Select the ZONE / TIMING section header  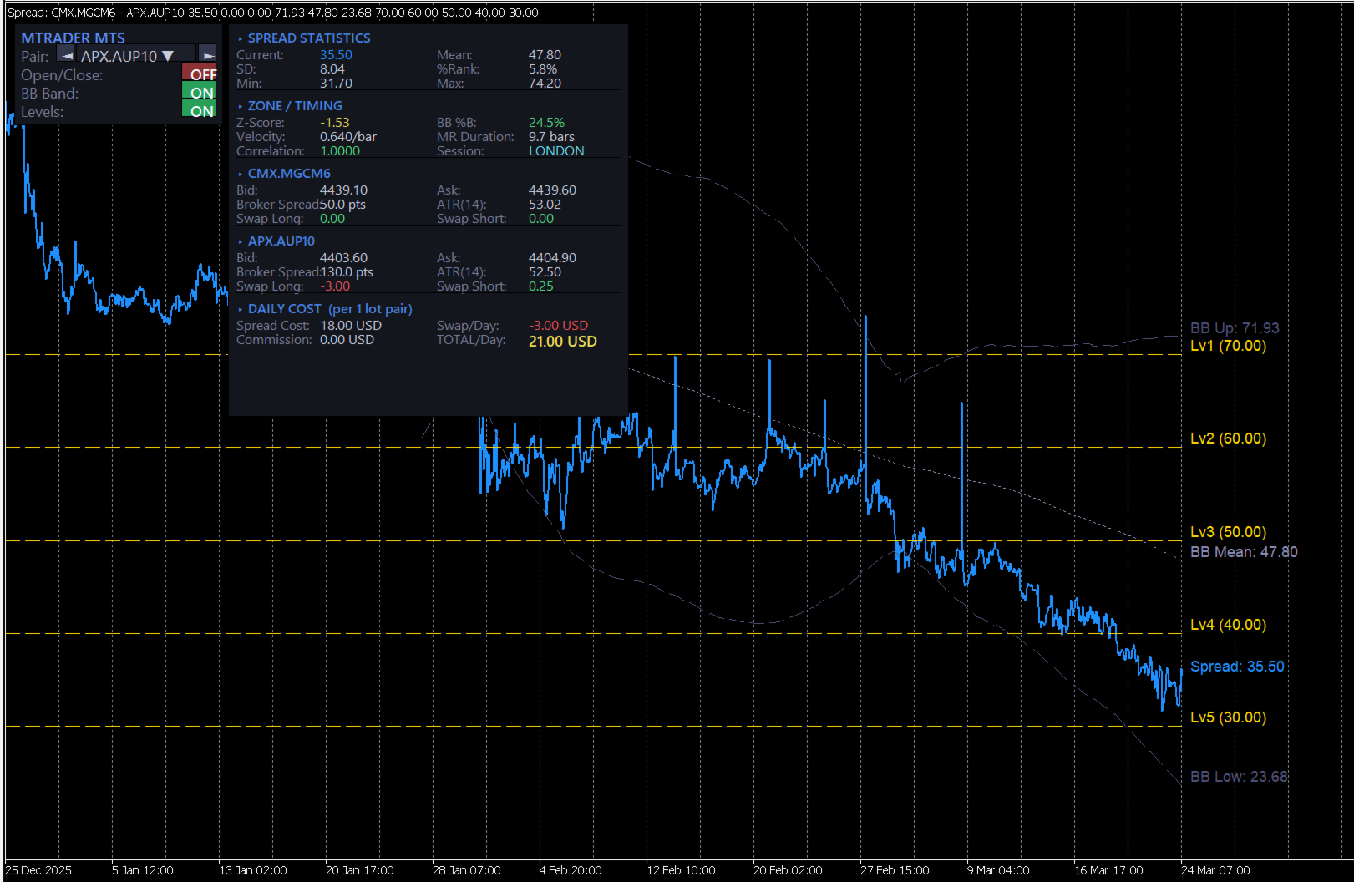click(295, 106)
